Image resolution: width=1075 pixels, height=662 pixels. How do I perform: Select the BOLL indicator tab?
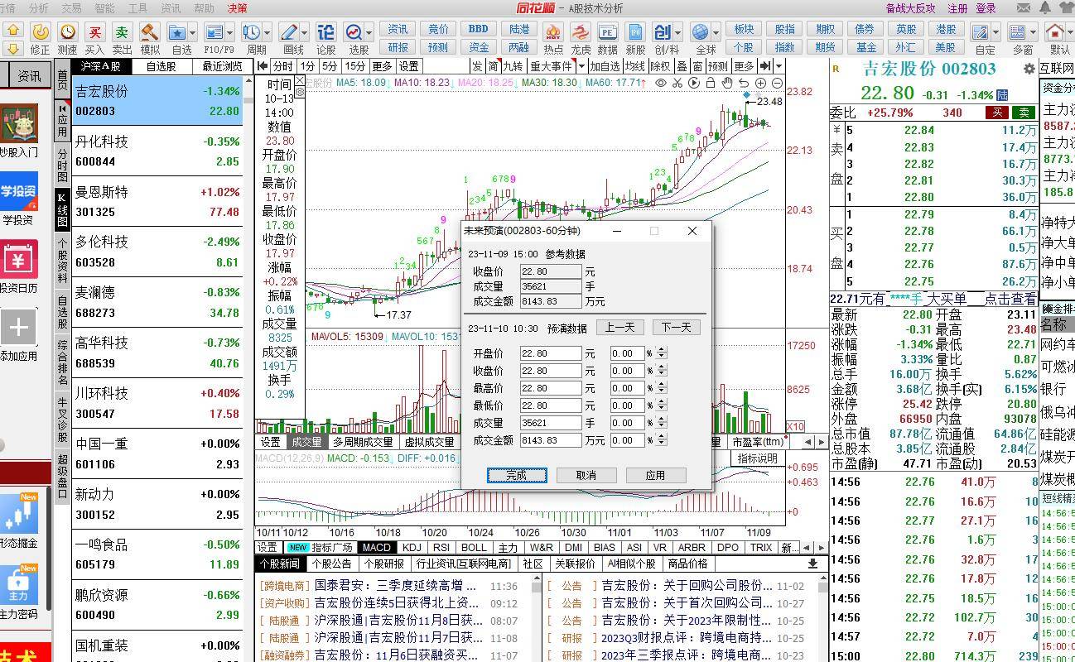pyautogui.click(x=474, y=548)
